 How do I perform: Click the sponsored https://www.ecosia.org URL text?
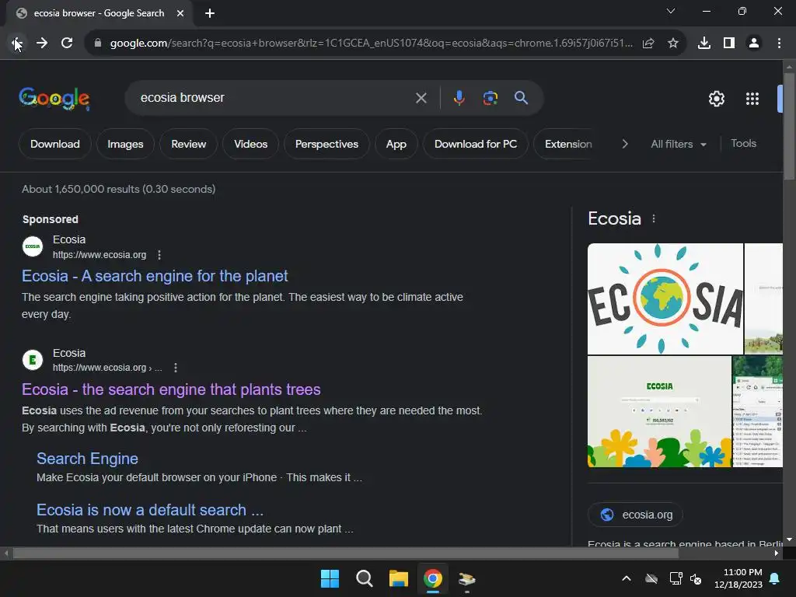99,255
